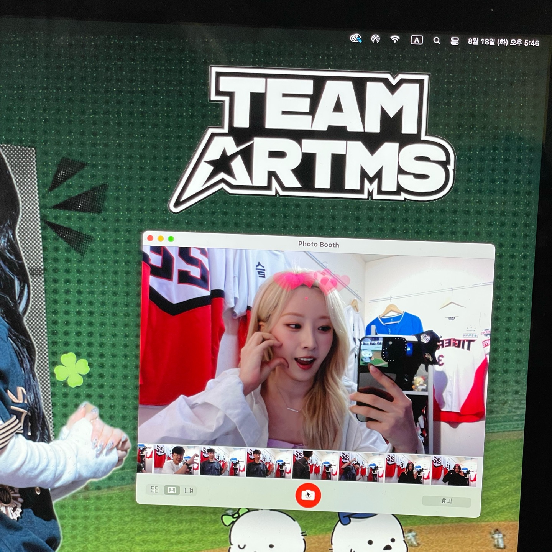Open the cloud sync status menu

pyautogui.click(x=356, y=38)
